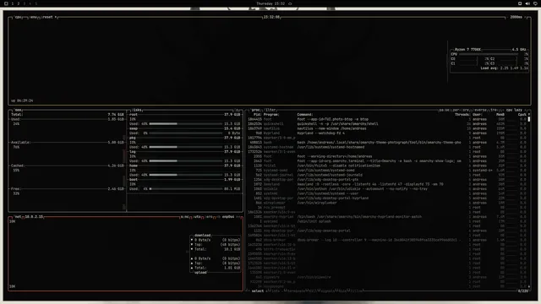Click the info option in proc footer

pyautogui.click(x=276, y=290)
